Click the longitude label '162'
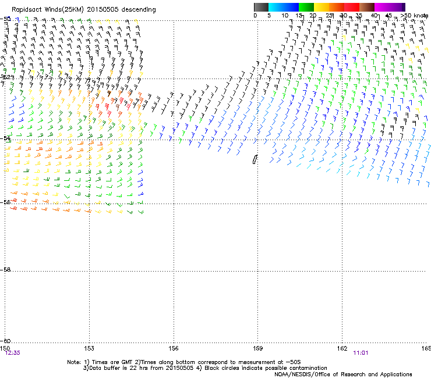The width and height of the screenshot is (431, 378). [342, 348]
